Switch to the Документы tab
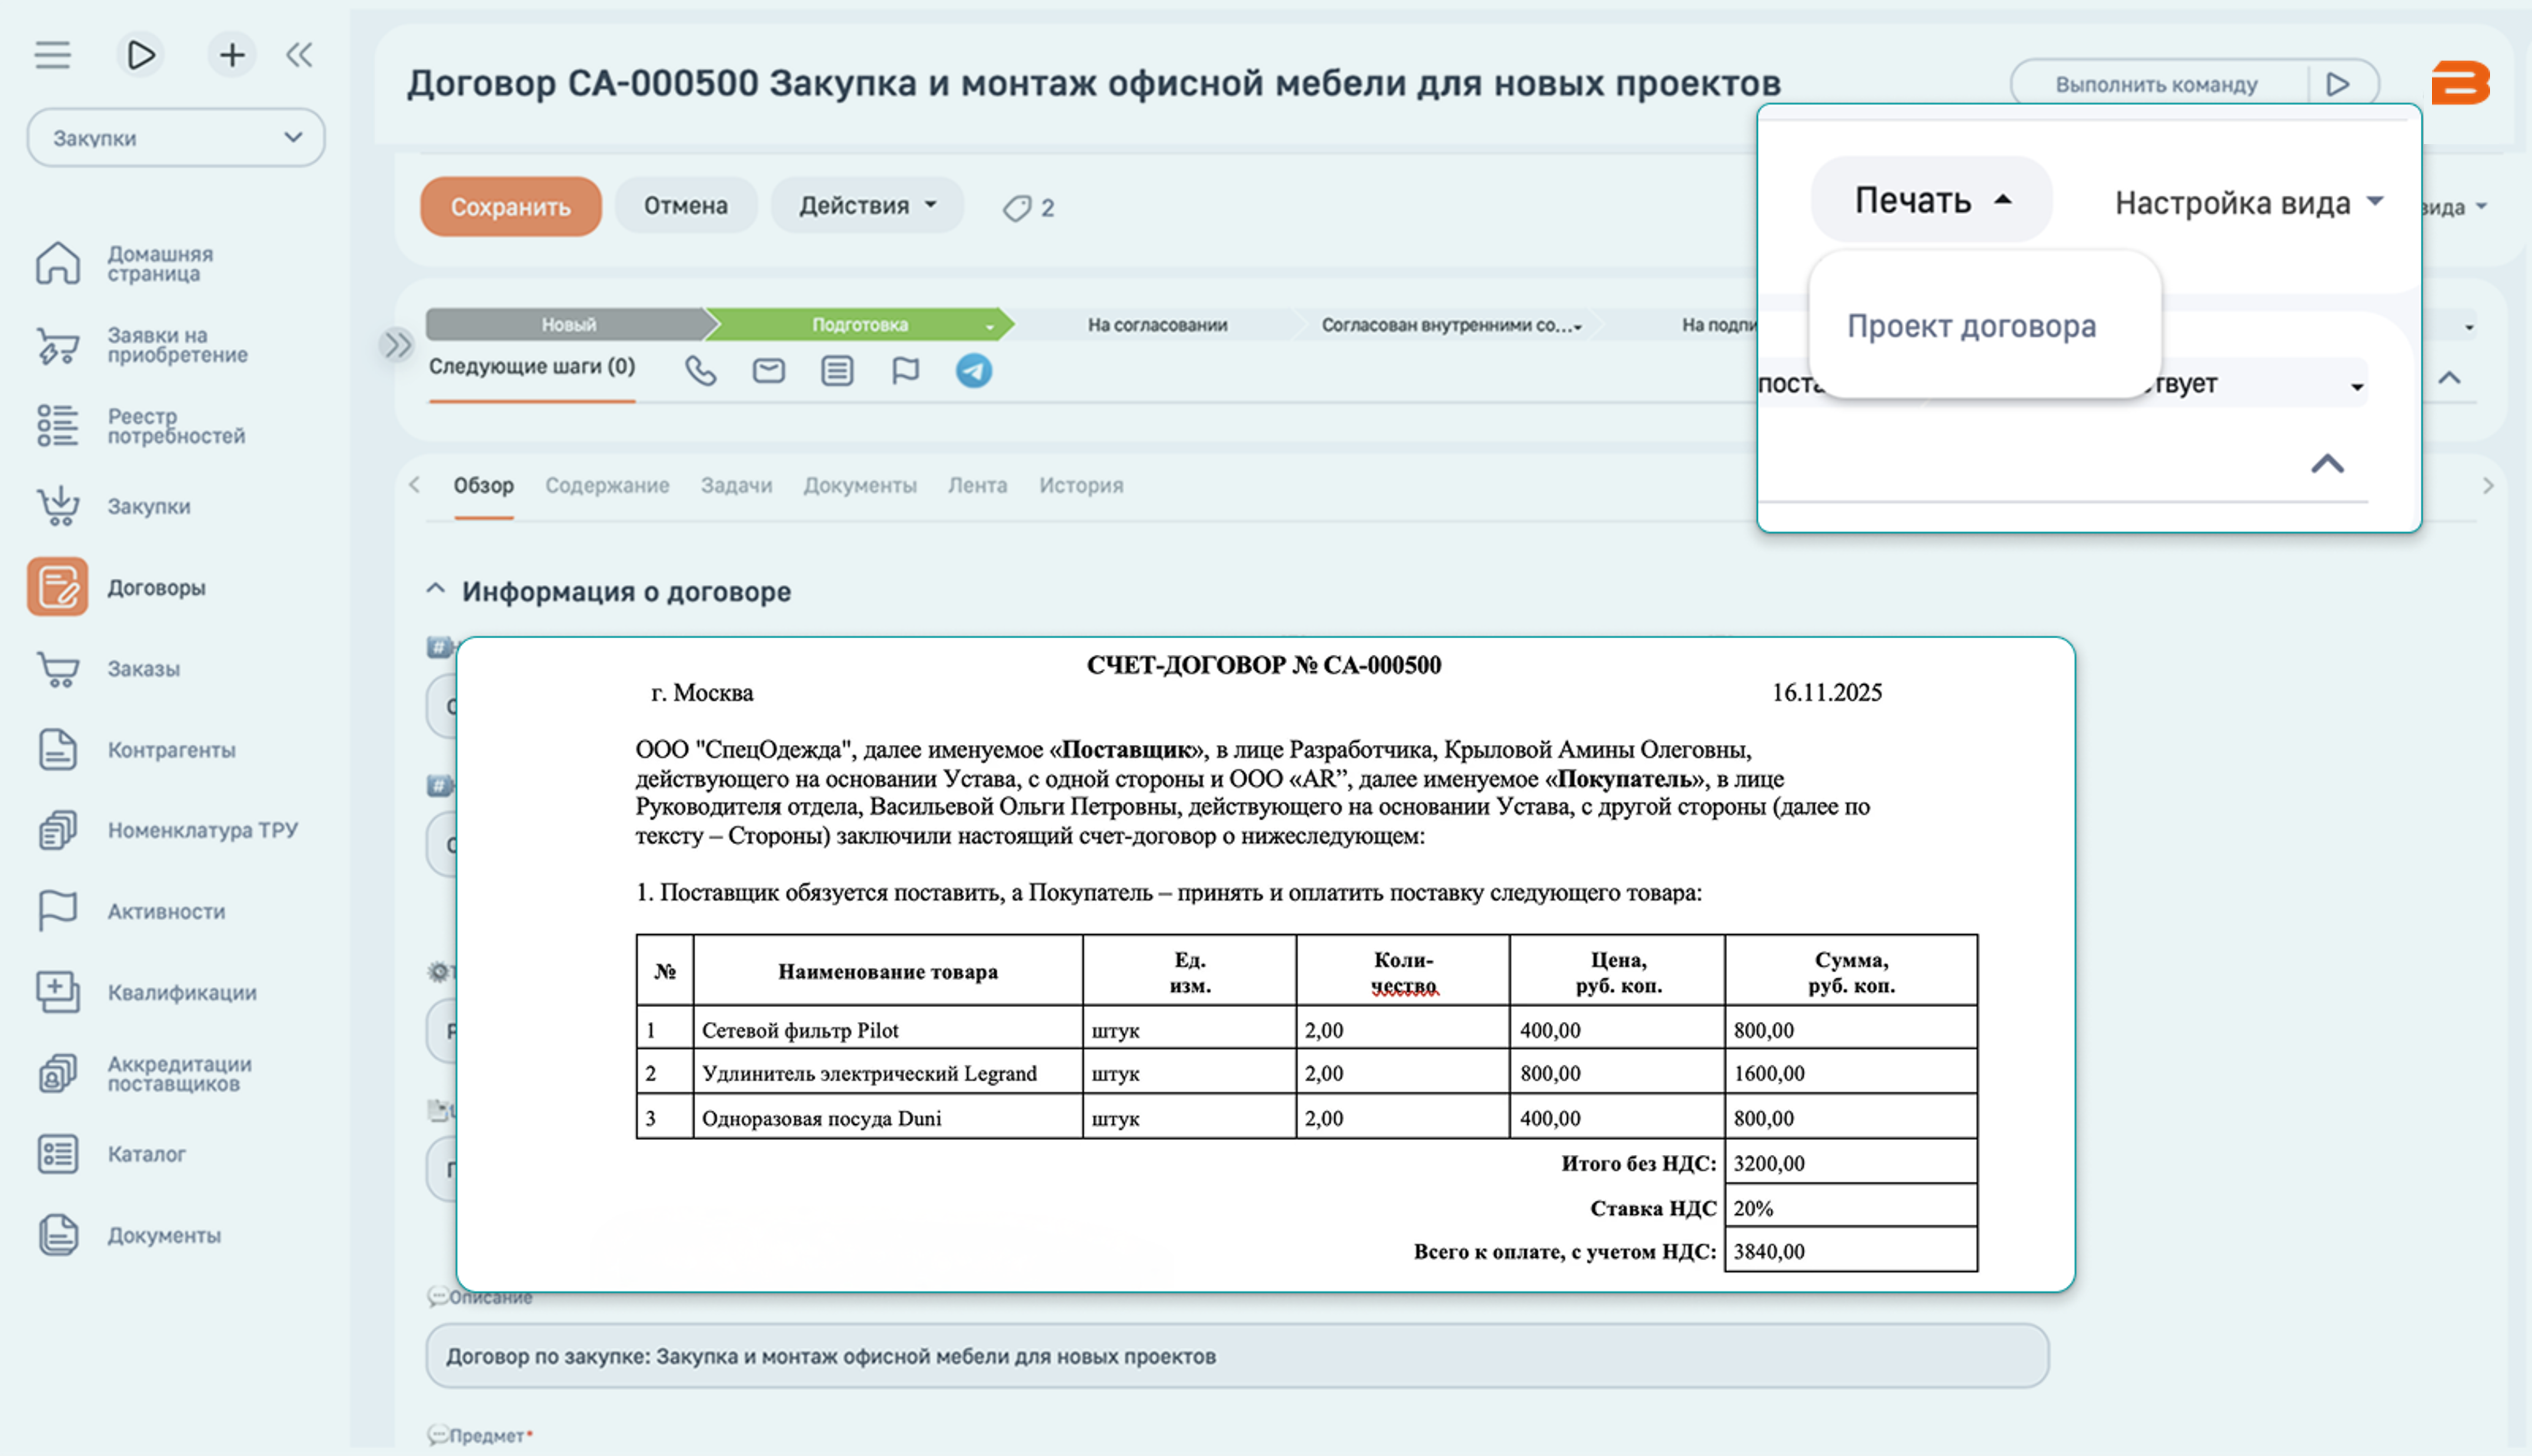 coord(860,485)
